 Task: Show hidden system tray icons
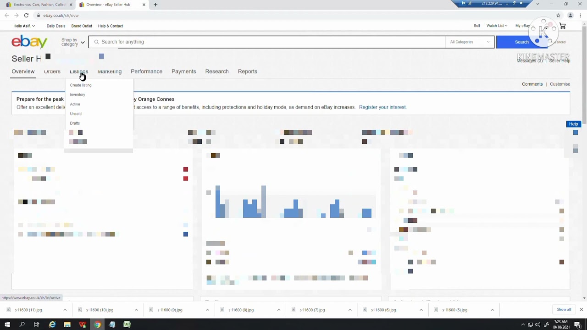(x=523, y=324)
